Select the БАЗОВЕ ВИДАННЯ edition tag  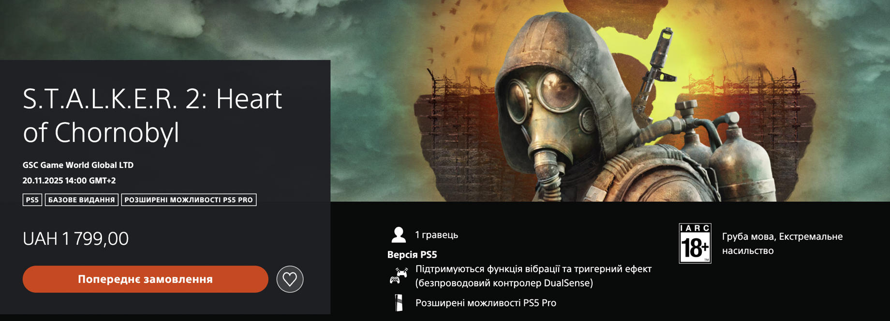82,200
